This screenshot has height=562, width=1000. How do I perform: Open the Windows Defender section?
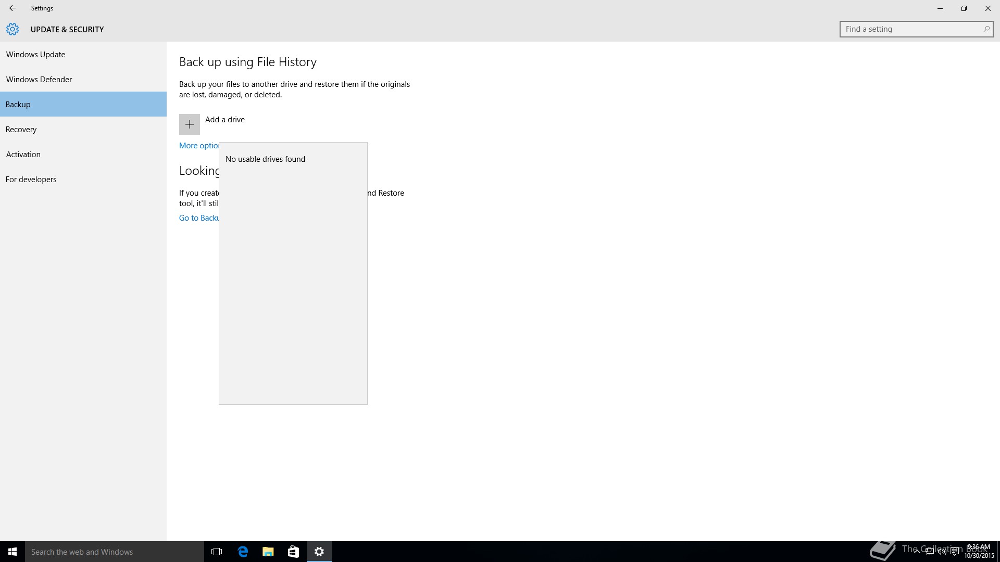click(83, 79)
